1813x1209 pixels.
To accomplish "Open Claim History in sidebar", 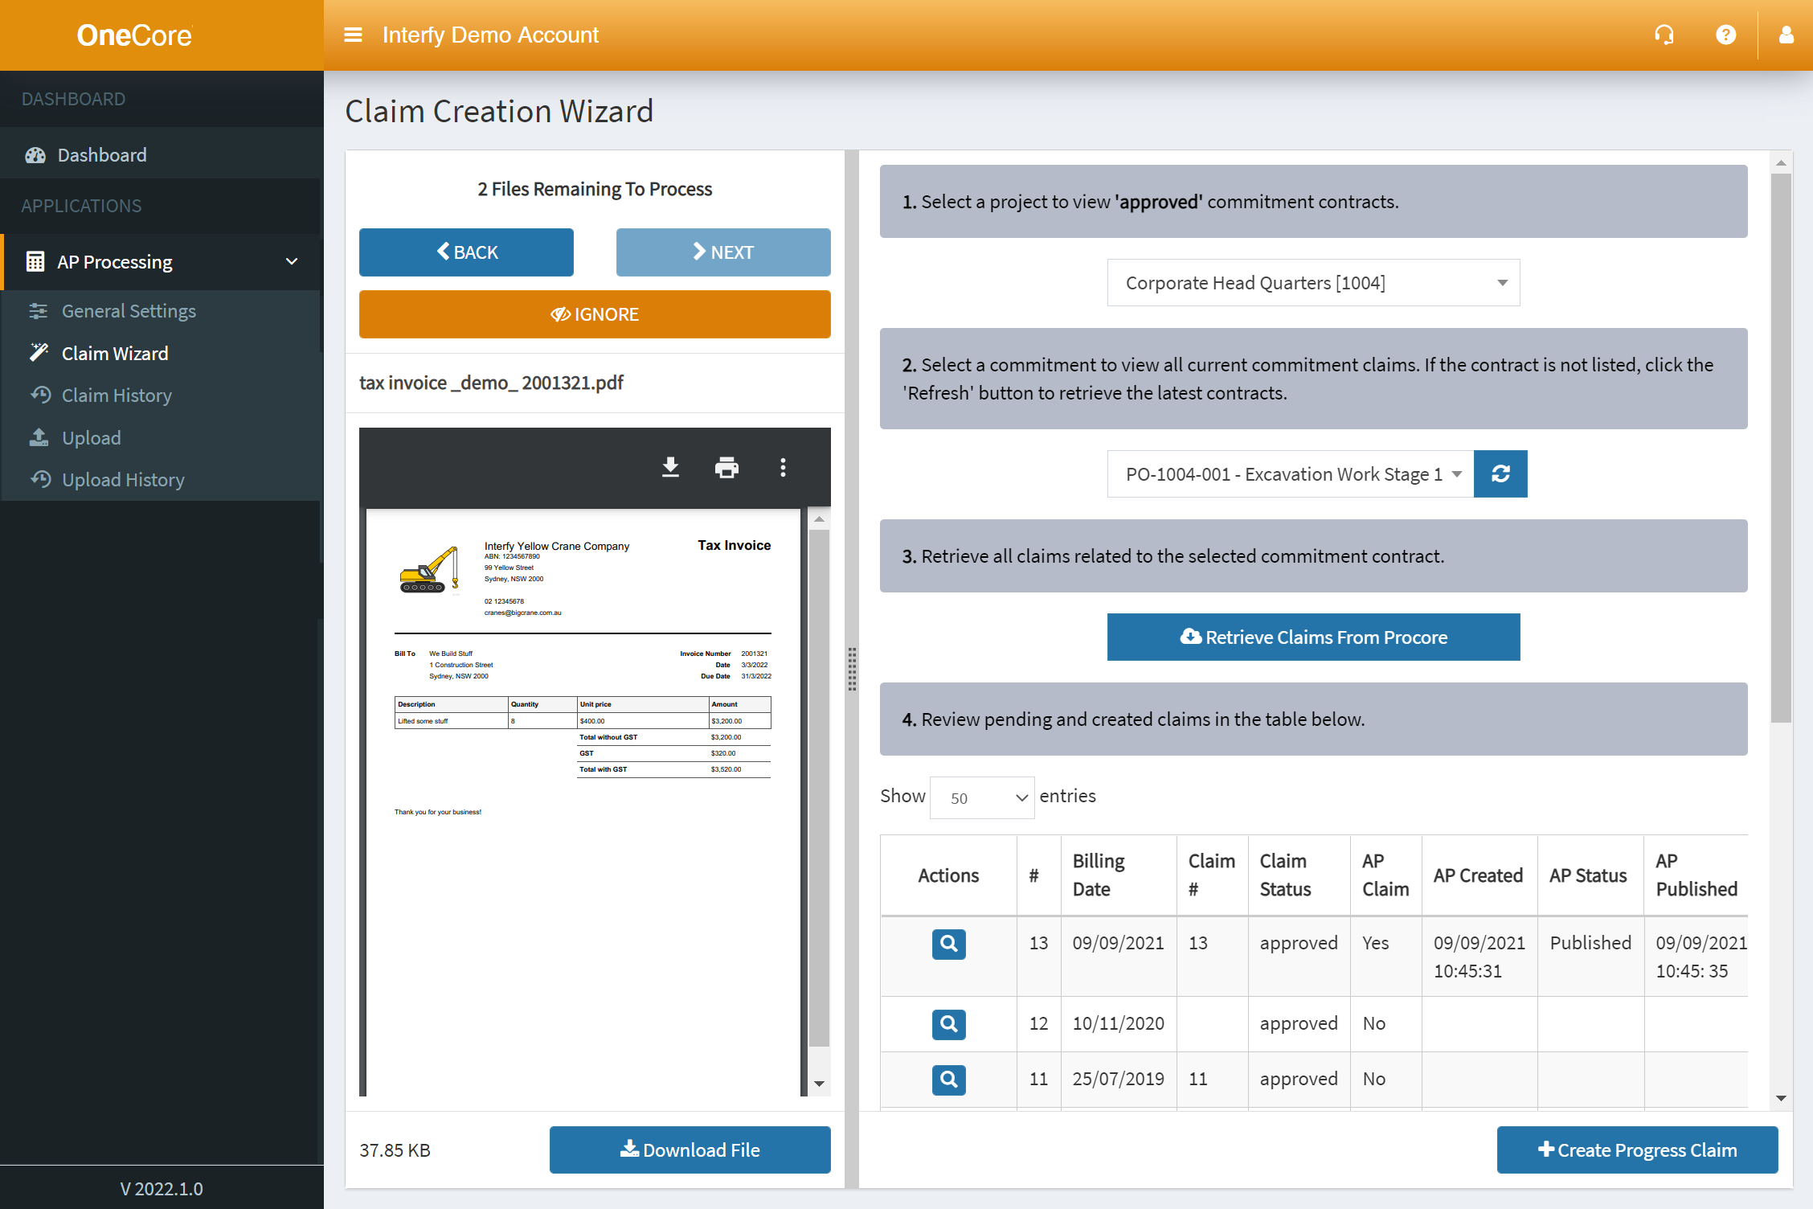I will coord(117,395).
